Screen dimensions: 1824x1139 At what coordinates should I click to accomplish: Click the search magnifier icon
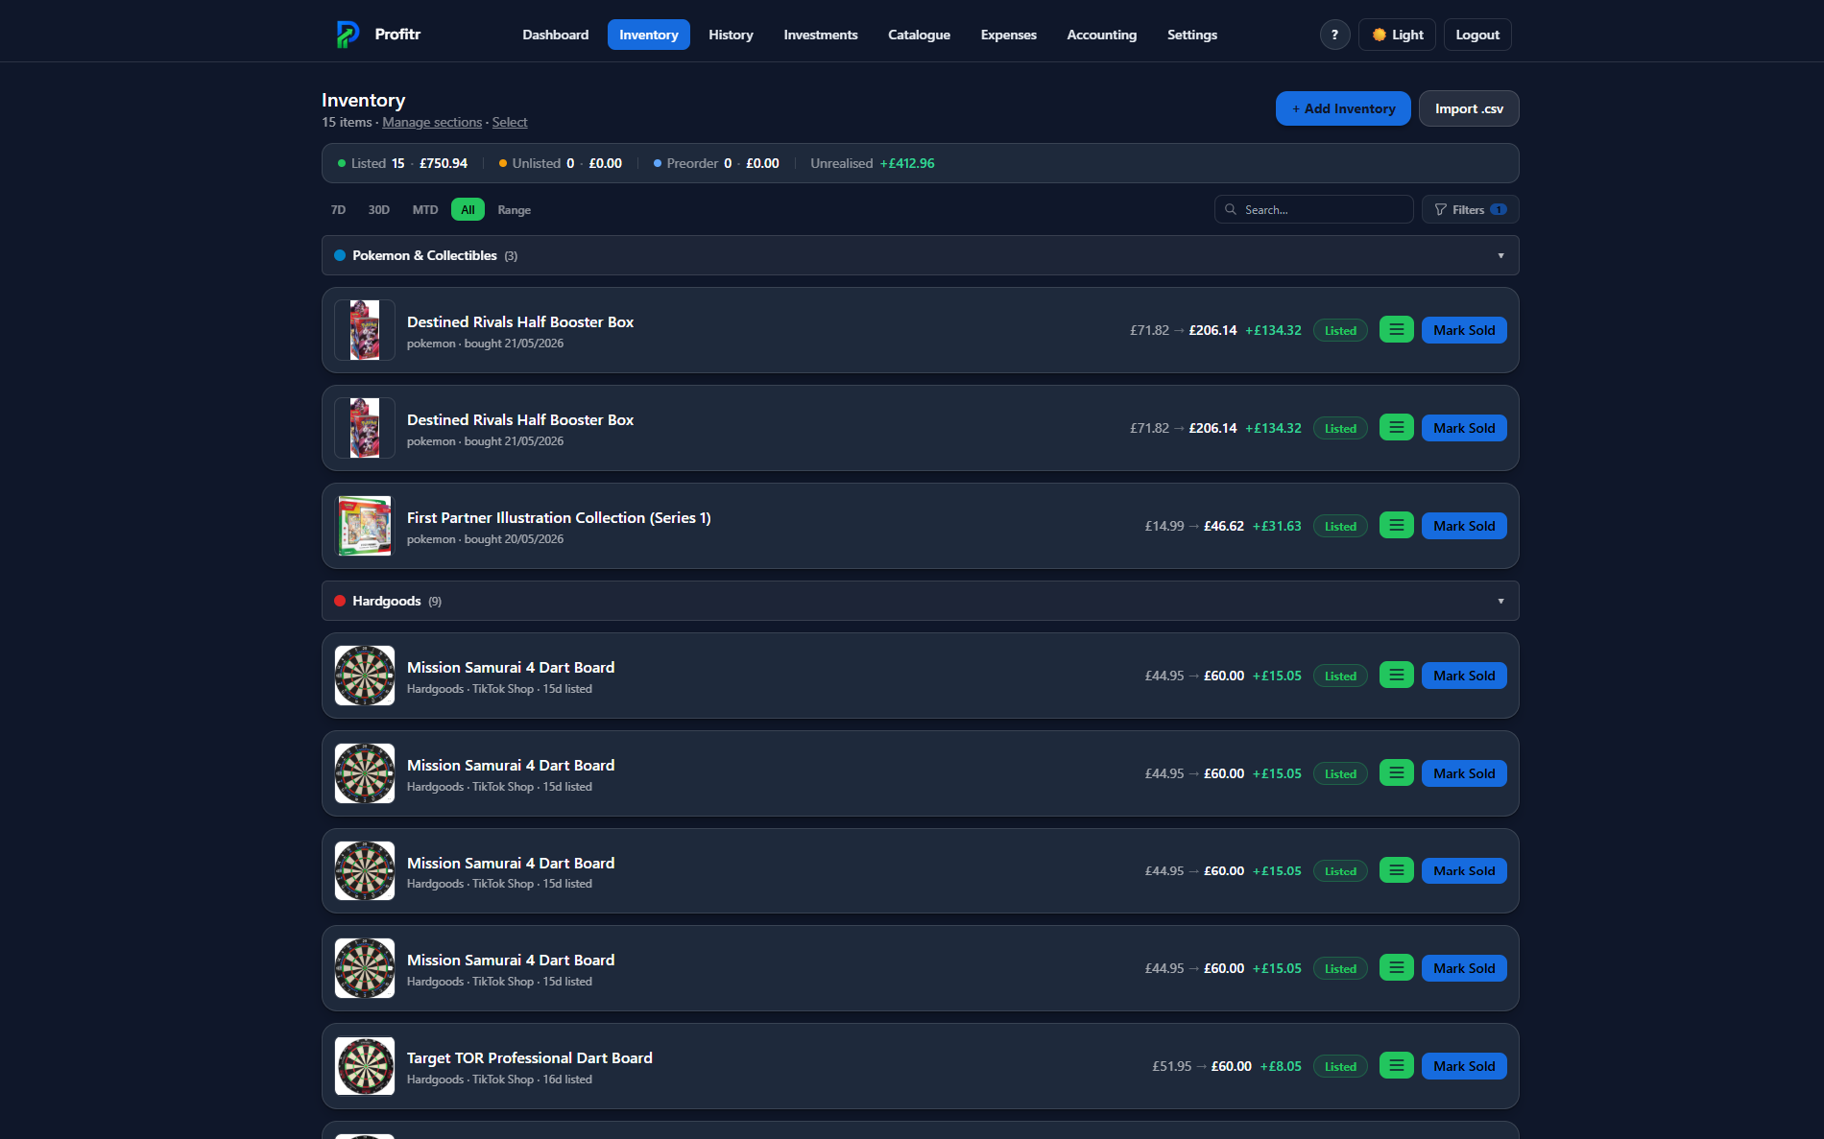[1230, 209]
